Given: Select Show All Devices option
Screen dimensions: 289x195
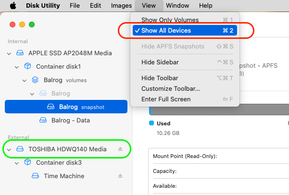Looking at the screenshot, I should [185, 30].
